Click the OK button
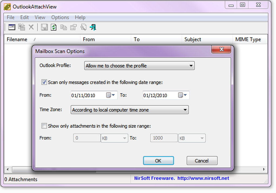Screen dimensions: 276x193 [x=158, y=160]
